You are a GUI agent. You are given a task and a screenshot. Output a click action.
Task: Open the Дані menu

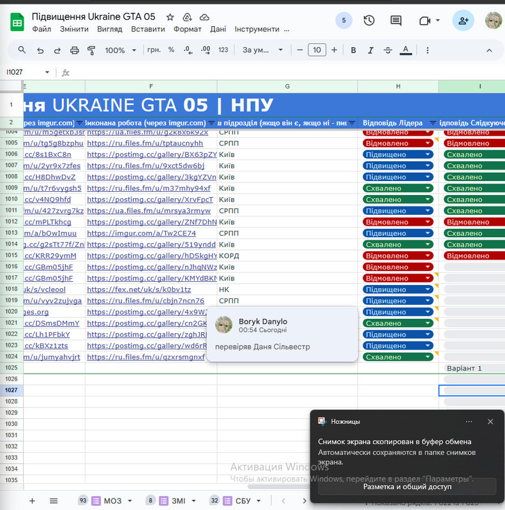coord(218,29)
